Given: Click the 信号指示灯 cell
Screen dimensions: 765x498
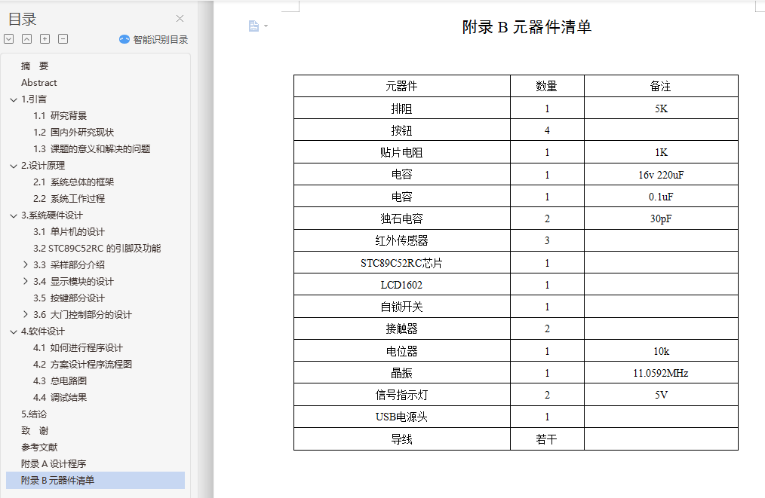Looking at the screenshot, I should 402,396.
